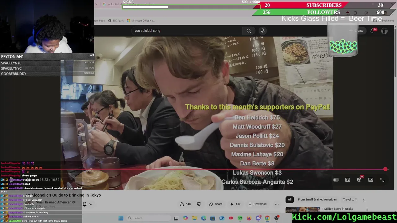Open the BLK Spark bookmark
The height and width of the screenshot is (223, 397).
pyautogui.click(x=116, y=21)
